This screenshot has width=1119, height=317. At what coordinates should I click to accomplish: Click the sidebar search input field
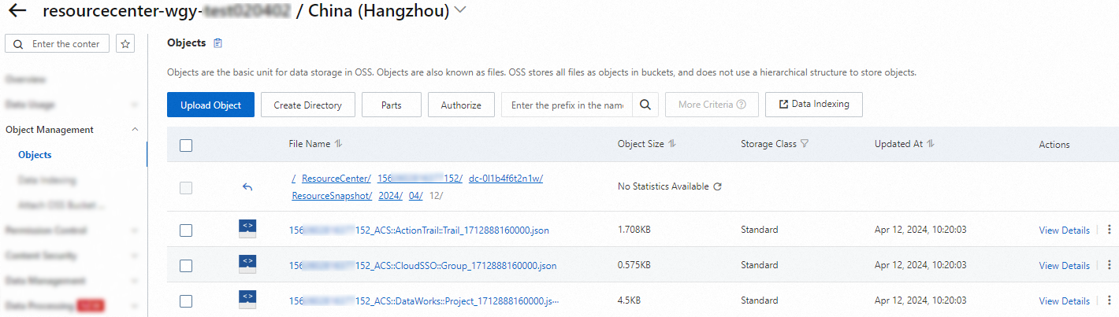57,44
